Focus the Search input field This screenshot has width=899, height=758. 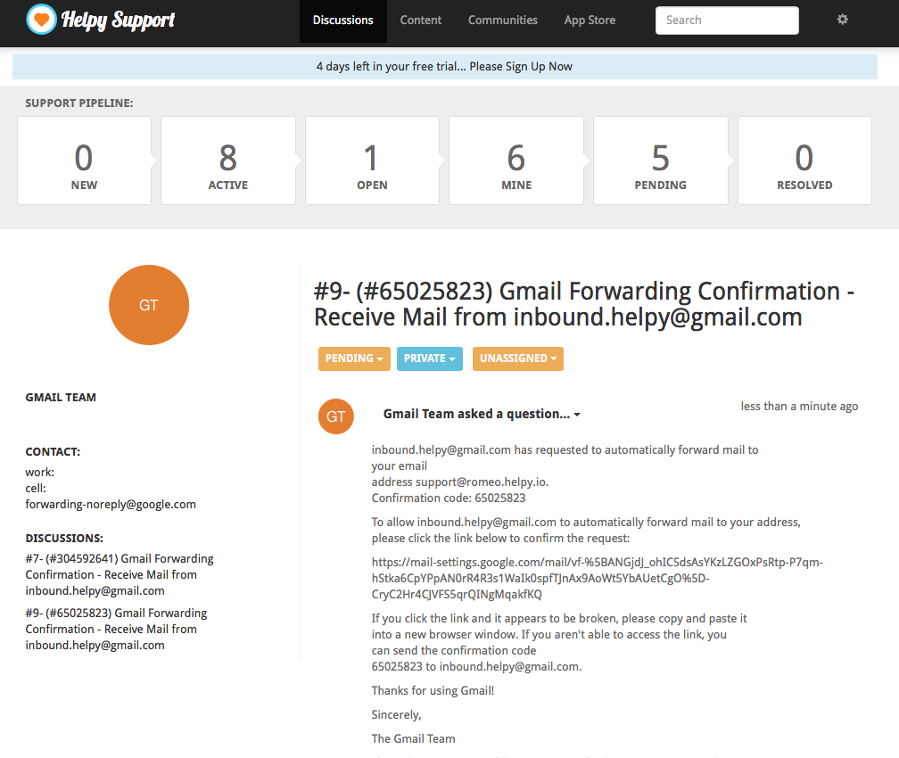pos(727,21)
